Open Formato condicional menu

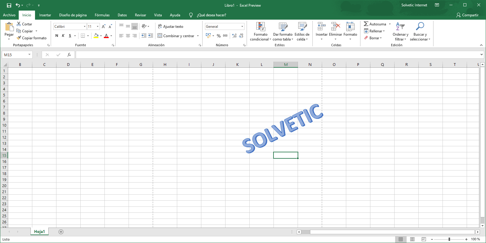[x=261, y=31]
